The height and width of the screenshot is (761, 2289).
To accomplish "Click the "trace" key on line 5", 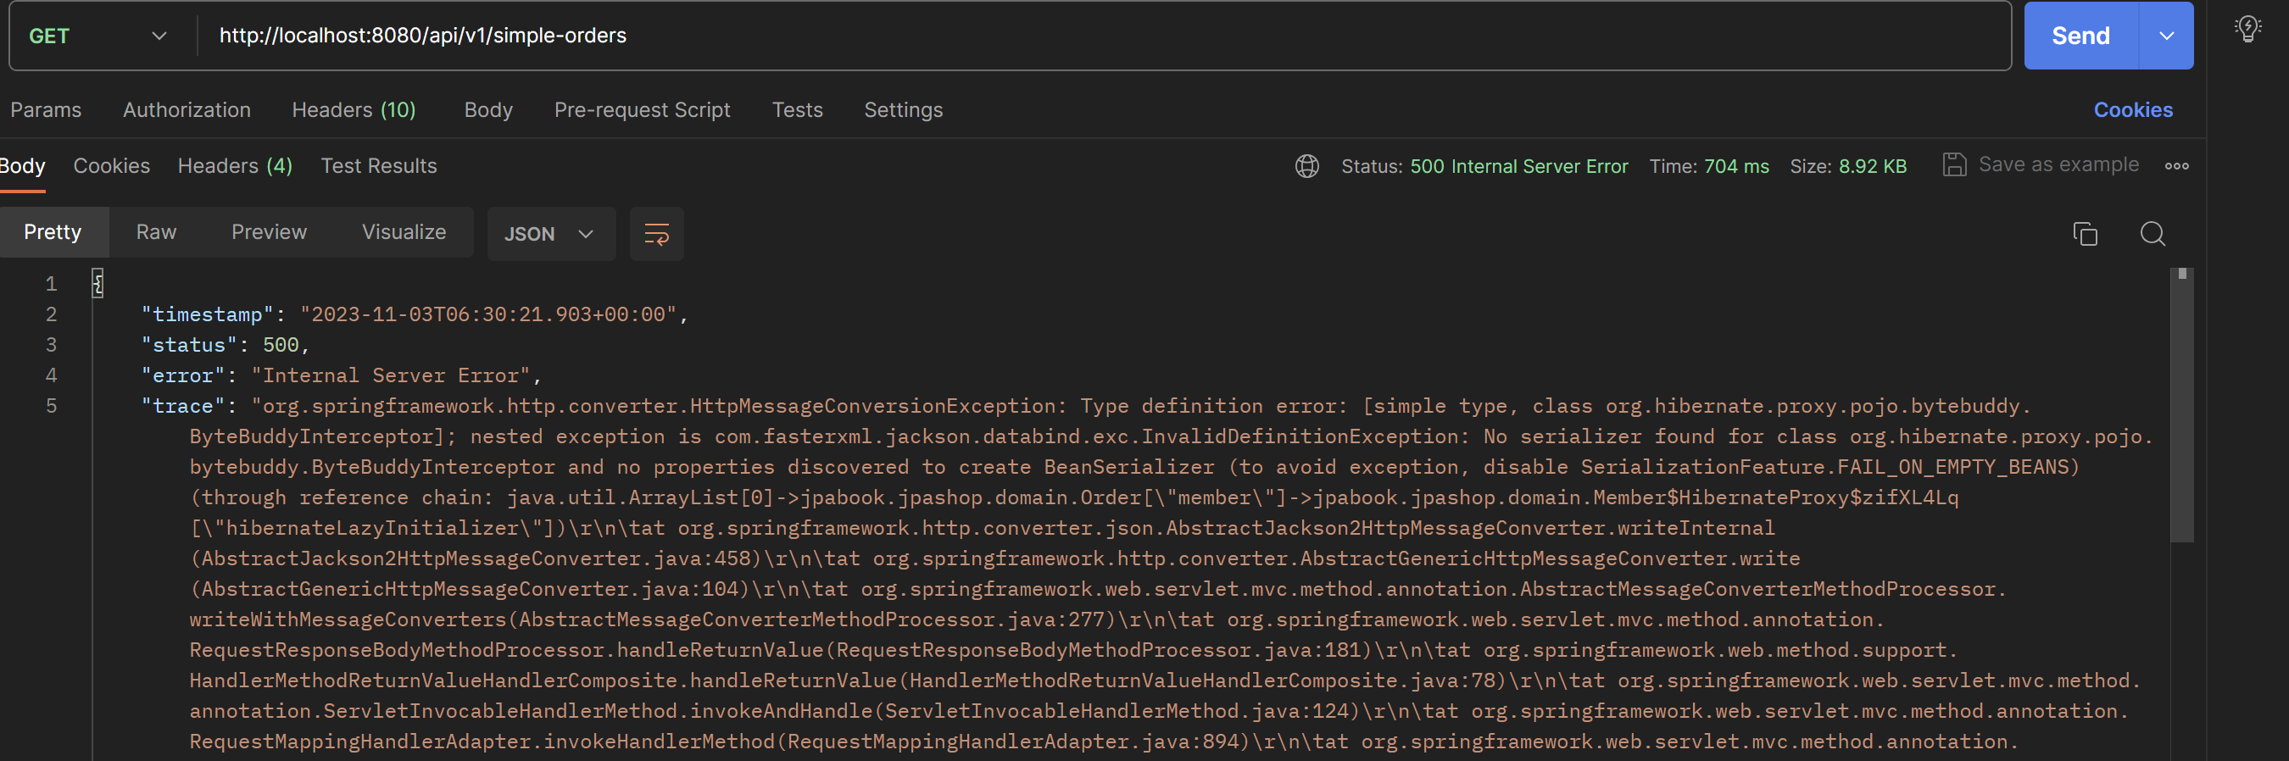I will (x=183, y=406).
